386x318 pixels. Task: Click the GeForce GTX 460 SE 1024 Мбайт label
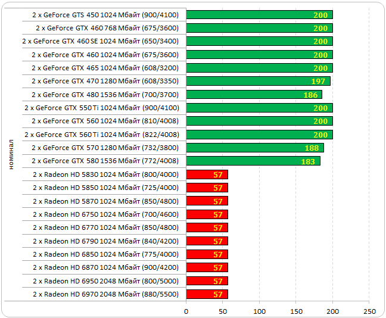pyautogui.click(x=101, y=41)
